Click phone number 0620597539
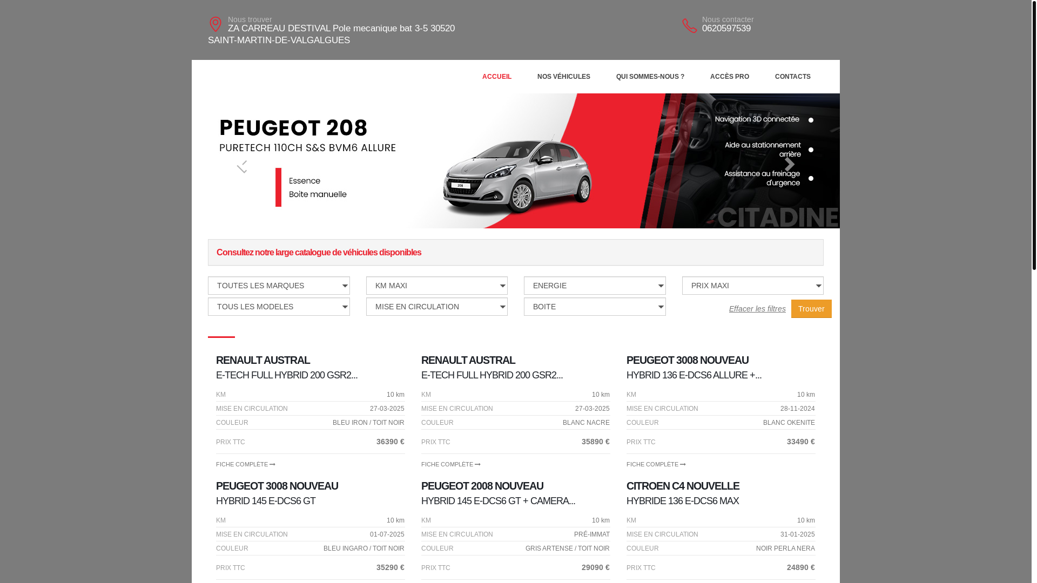The image size is (1037, 583). coord(726,29)
